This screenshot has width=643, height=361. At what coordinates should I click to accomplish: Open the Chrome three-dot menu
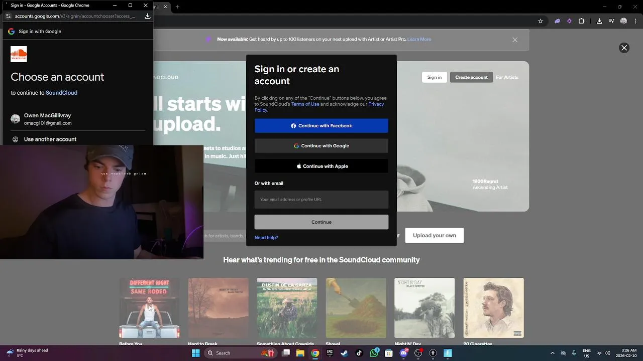click(634, 21)
